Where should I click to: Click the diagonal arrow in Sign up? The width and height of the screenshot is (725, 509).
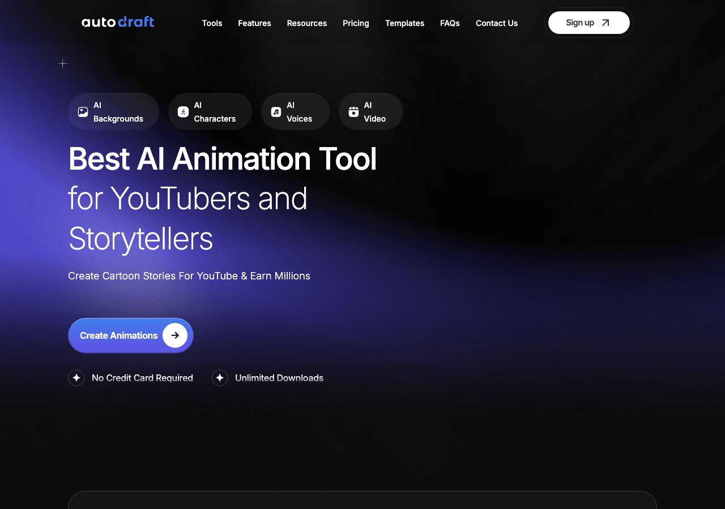(605, 23)
